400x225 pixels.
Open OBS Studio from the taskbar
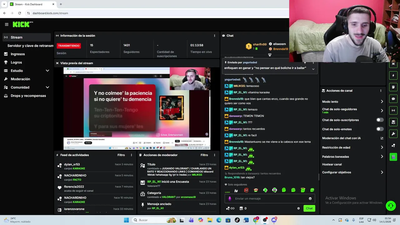pos(265,220)
